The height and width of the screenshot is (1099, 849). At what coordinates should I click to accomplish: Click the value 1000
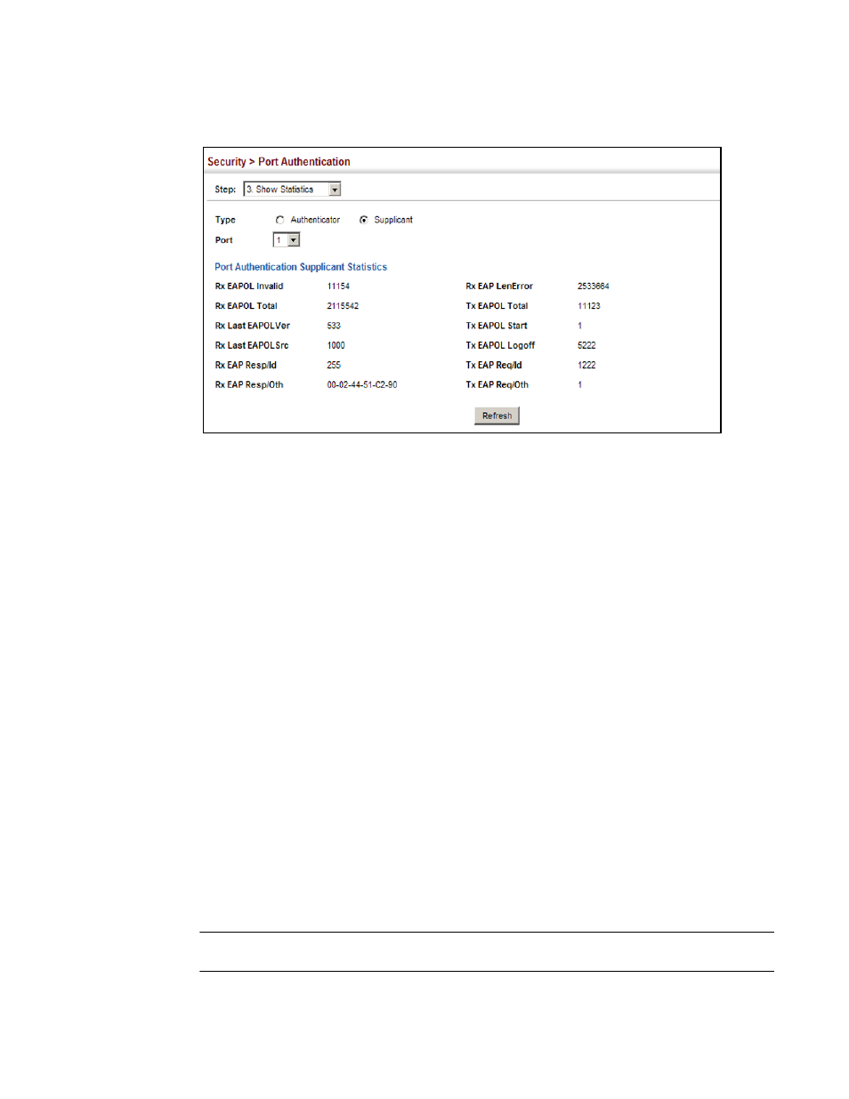[336, 345]
